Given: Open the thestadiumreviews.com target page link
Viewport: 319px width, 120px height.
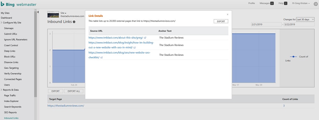Looking at the screenshot, I should coord(66,106).
